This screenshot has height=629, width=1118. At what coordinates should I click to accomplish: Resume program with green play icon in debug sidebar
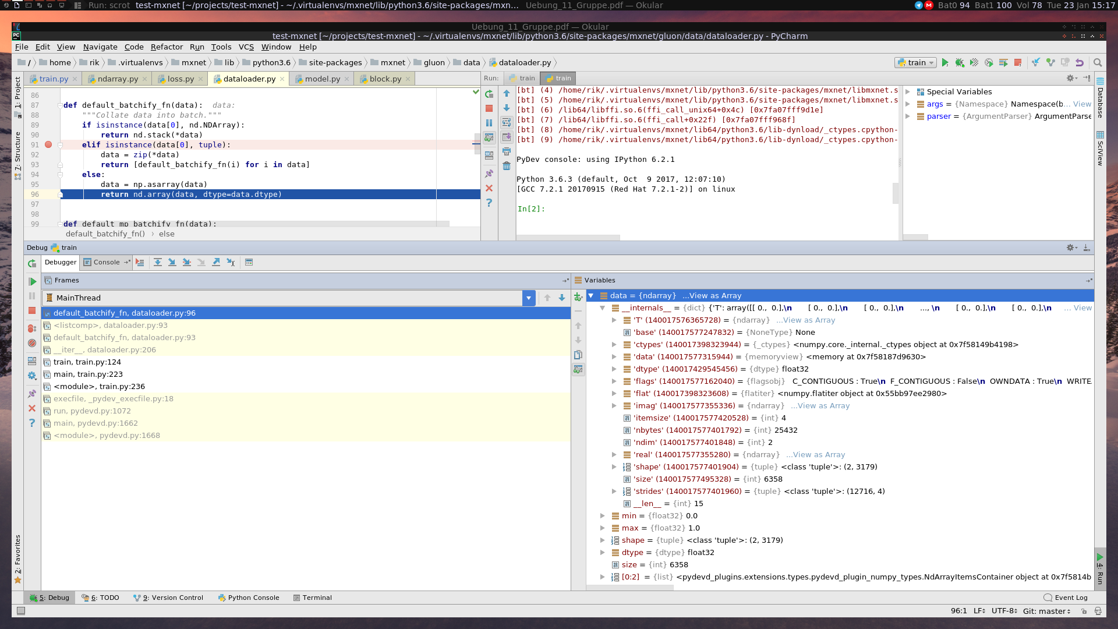coord(33,281)
